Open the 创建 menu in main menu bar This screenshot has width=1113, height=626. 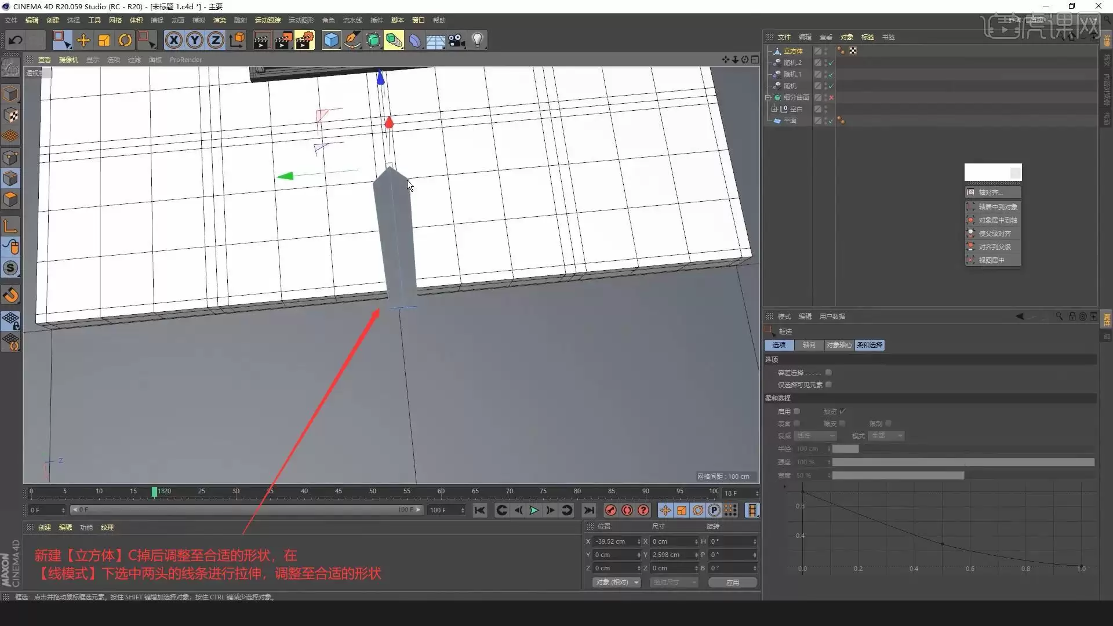tap(53, 20)
